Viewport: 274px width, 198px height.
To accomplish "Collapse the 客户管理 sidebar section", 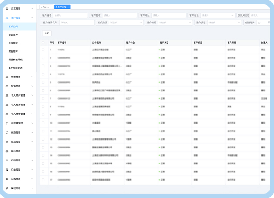I will pos(32,18).
